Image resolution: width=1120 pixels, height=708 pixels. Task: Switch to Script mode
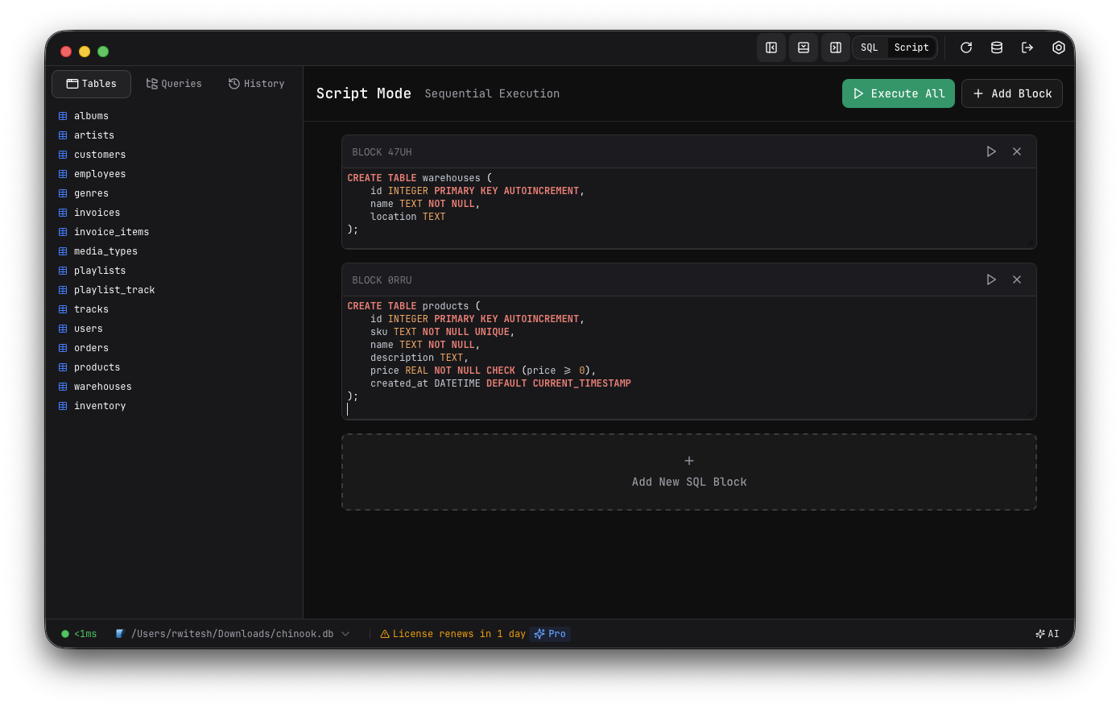pyautogui.click(x=911, y=48)
